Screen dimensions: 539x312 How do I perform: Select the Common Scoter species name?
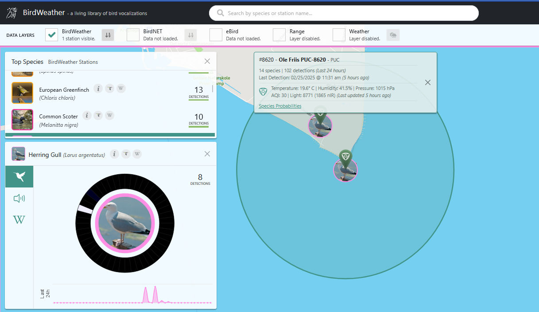[58, 117]
